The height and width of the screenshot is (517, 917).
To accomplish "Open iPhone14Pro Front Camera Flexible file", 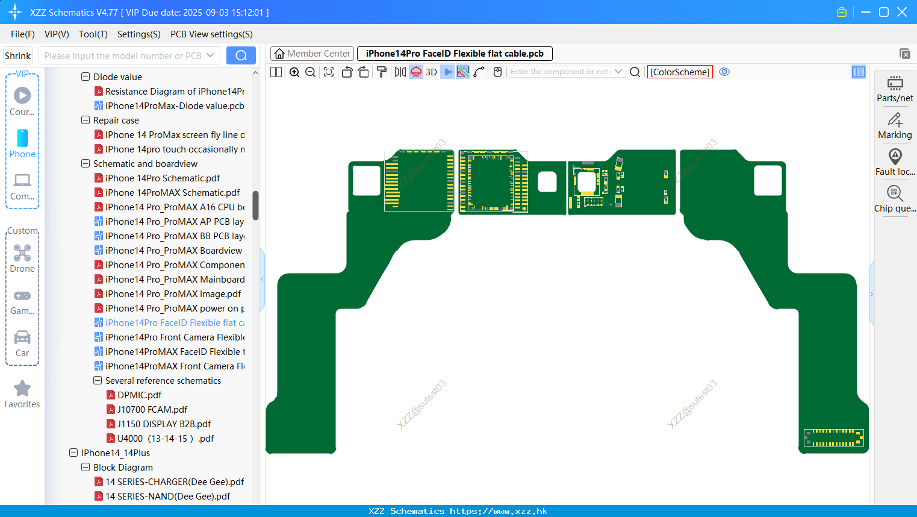I will tap(175, 337).
